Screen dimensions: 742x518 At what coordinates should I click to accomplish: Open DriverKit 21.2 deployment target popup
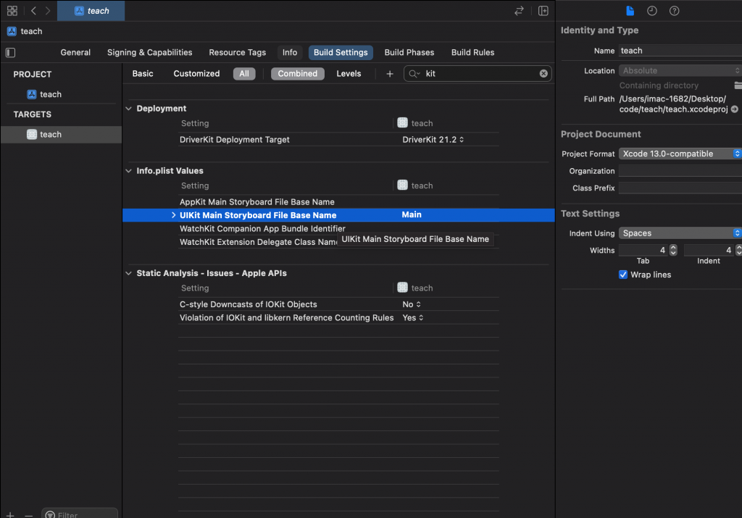point(433,140)
